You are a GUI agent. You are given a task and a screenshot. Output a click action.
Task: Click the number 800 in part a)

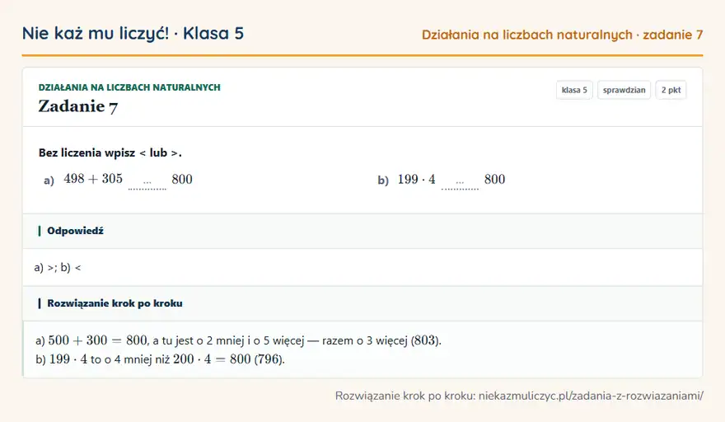182,179
